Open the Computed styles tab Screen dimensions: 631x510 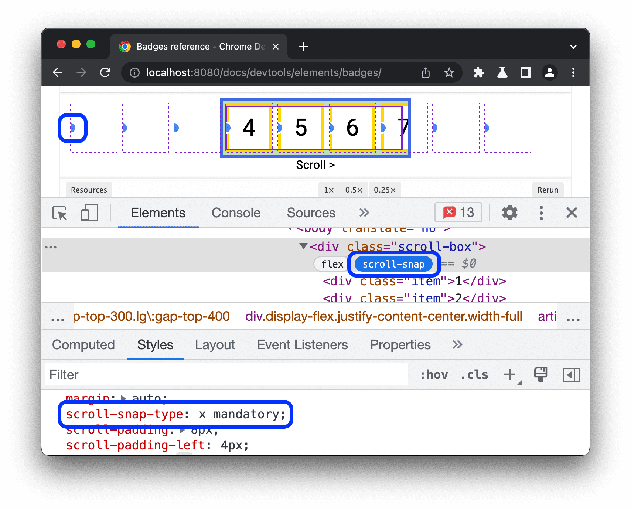(83, 344)
